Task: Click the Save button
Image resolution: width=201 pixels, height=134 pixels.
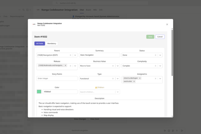Action: tap(150, 37)
